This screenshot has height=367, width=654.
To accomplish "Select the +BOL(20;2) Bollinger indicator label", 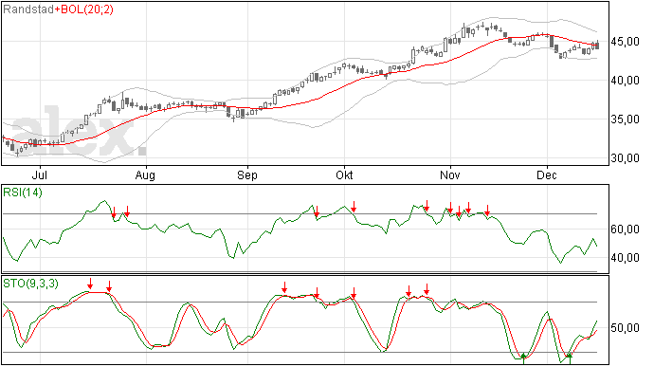I will (83, 9).
